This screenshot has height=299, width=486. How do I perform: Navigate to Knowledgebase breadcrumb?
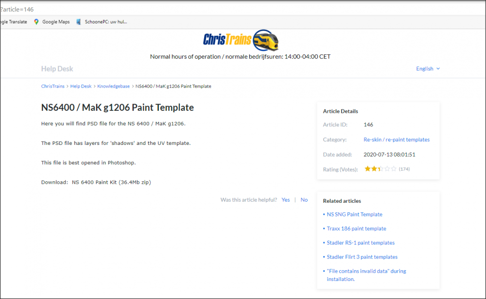113,86
